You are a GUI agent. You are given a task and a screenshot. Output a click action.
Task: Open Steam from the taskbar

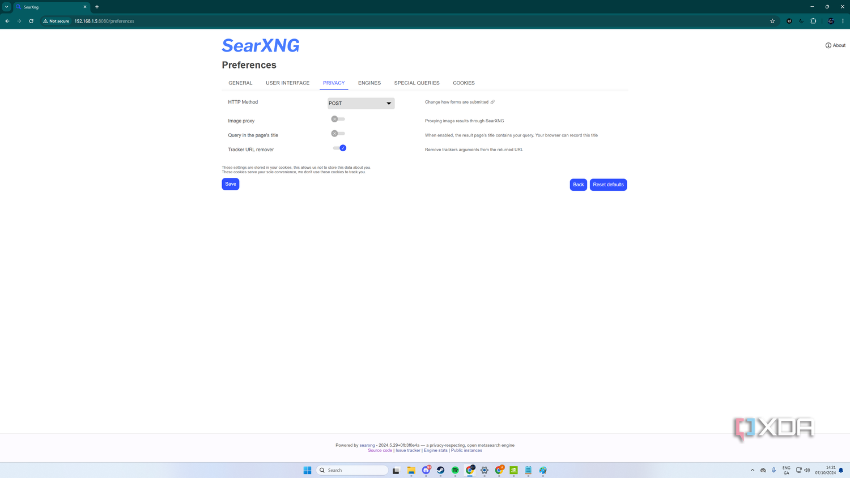coord(440,470)
